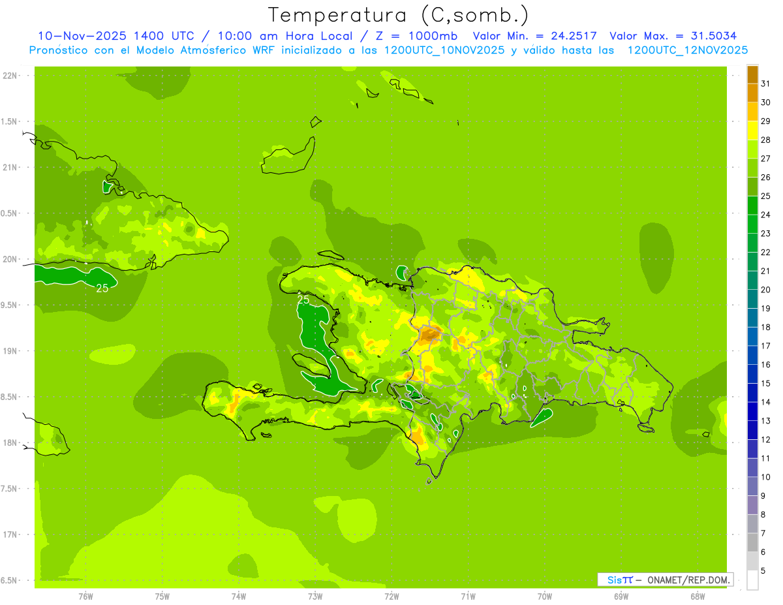
Task: Pick the dark blue legend swatch between 13 and 14
Action: coord(752,411)
